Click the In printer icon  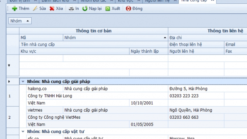(71, 8)
